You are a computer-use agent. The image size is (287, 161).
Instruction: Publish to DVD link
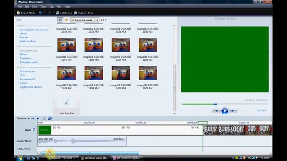click(x=22, y=76)
